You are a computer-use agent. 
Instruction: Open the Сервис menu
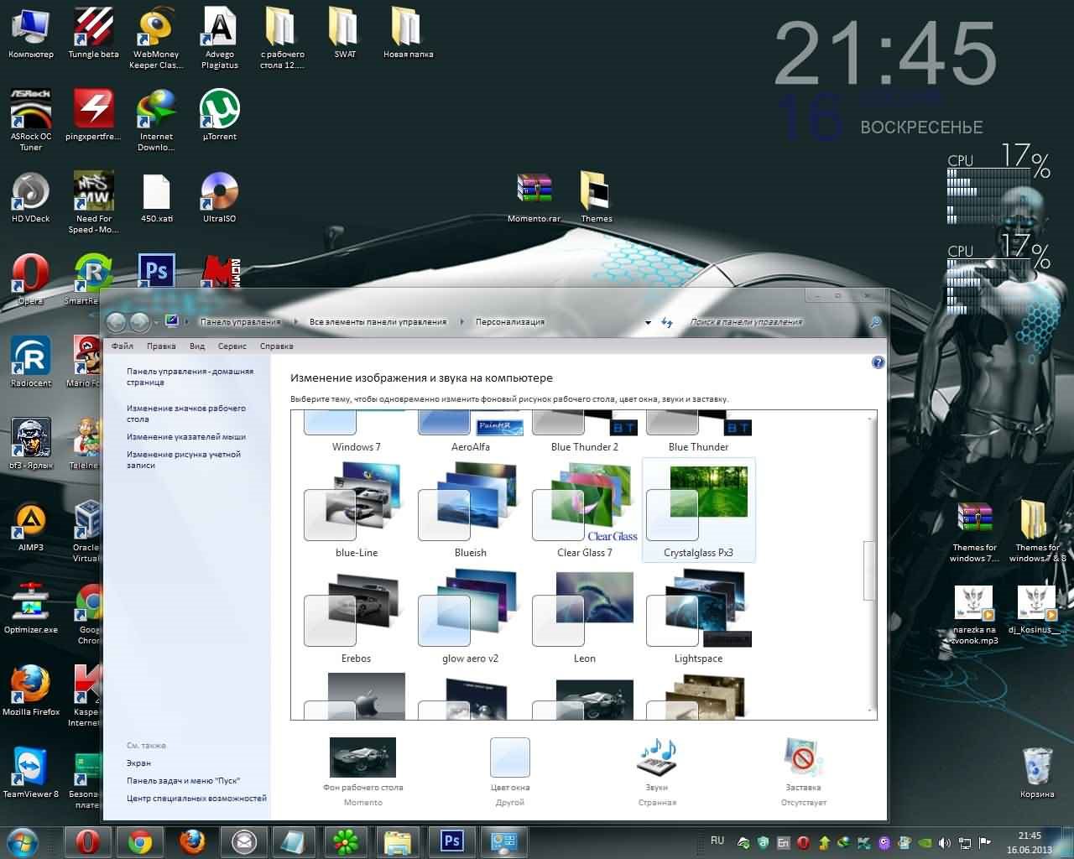pos(232,346)
